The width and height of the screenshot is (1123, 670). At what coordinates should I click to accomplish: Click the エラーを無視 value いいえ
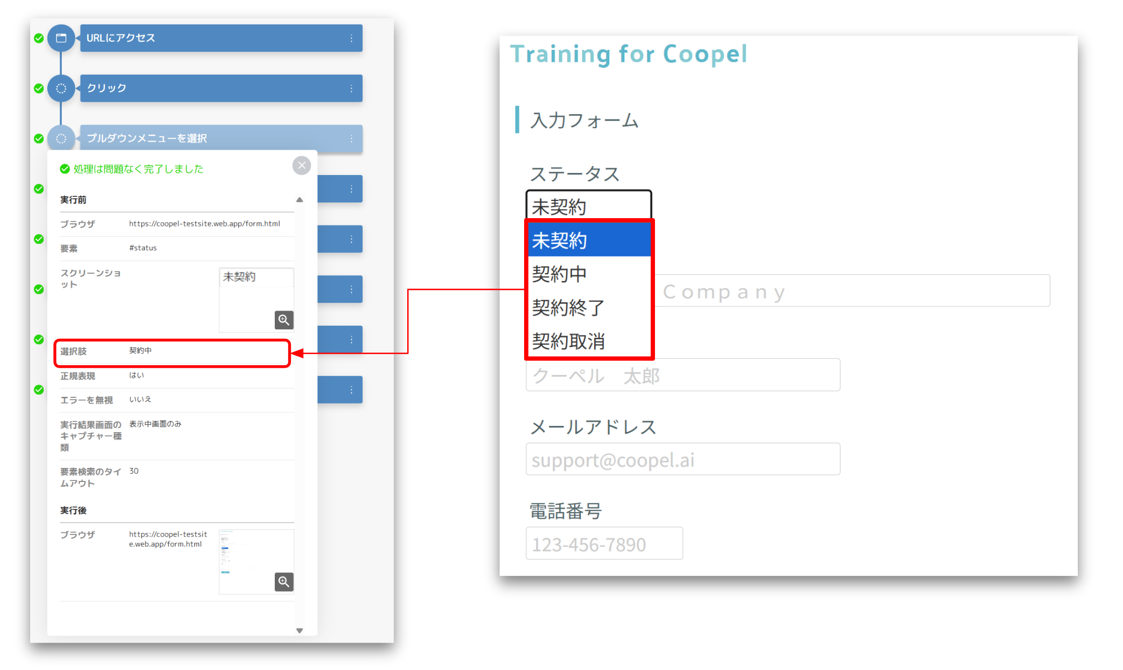pyautogui.click(x=140, y=399)
